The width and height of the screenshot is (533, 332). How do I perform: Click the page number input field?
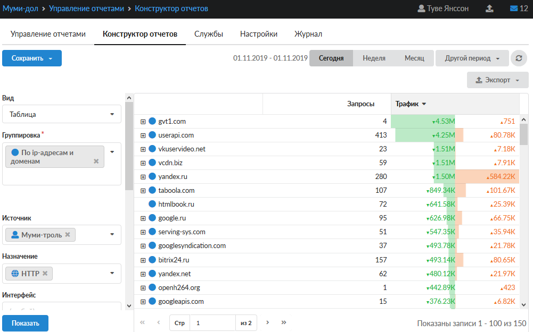(x=212, y=322)
